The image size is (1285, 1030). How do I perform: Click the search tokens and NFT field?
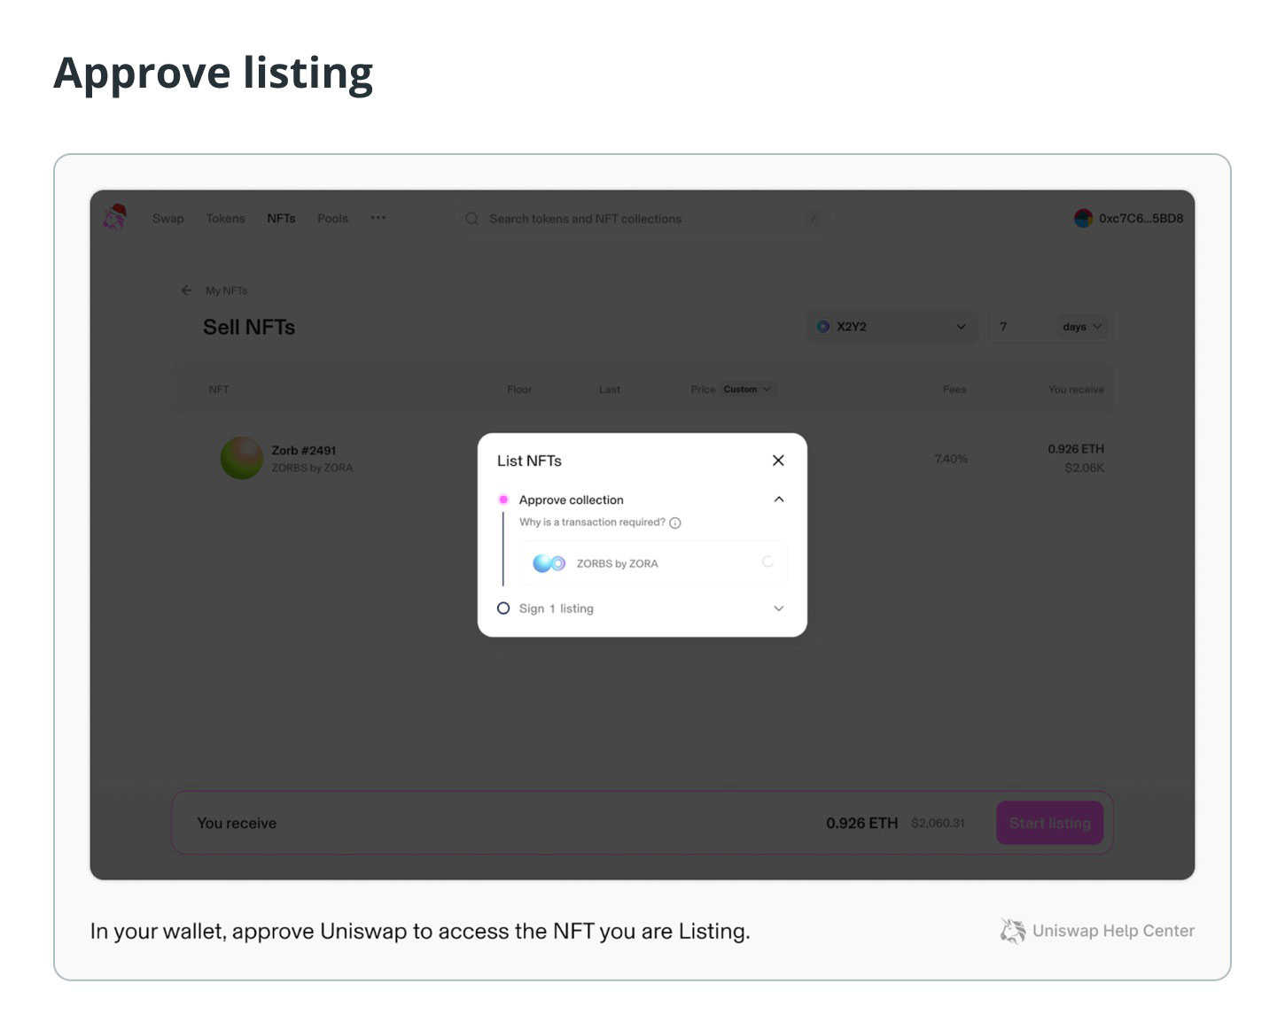click(642, 219)
